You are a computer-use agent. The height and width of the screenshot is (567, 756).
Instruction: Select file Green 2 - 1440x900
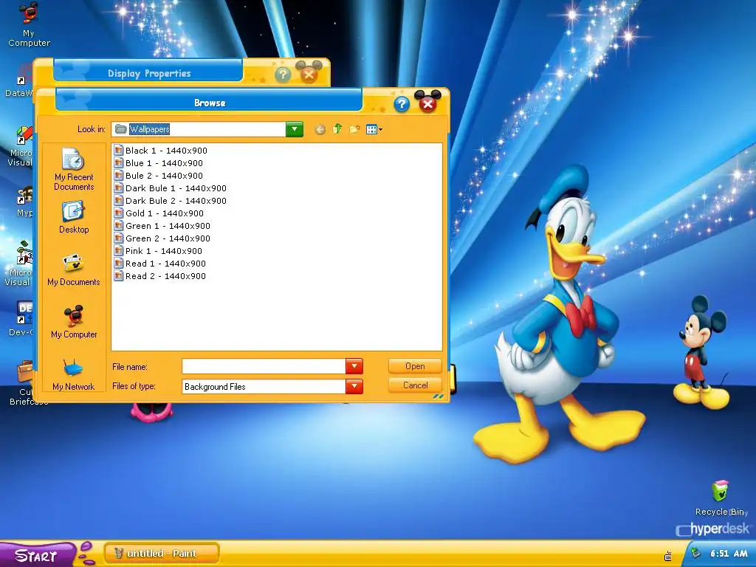click(162, 238)
